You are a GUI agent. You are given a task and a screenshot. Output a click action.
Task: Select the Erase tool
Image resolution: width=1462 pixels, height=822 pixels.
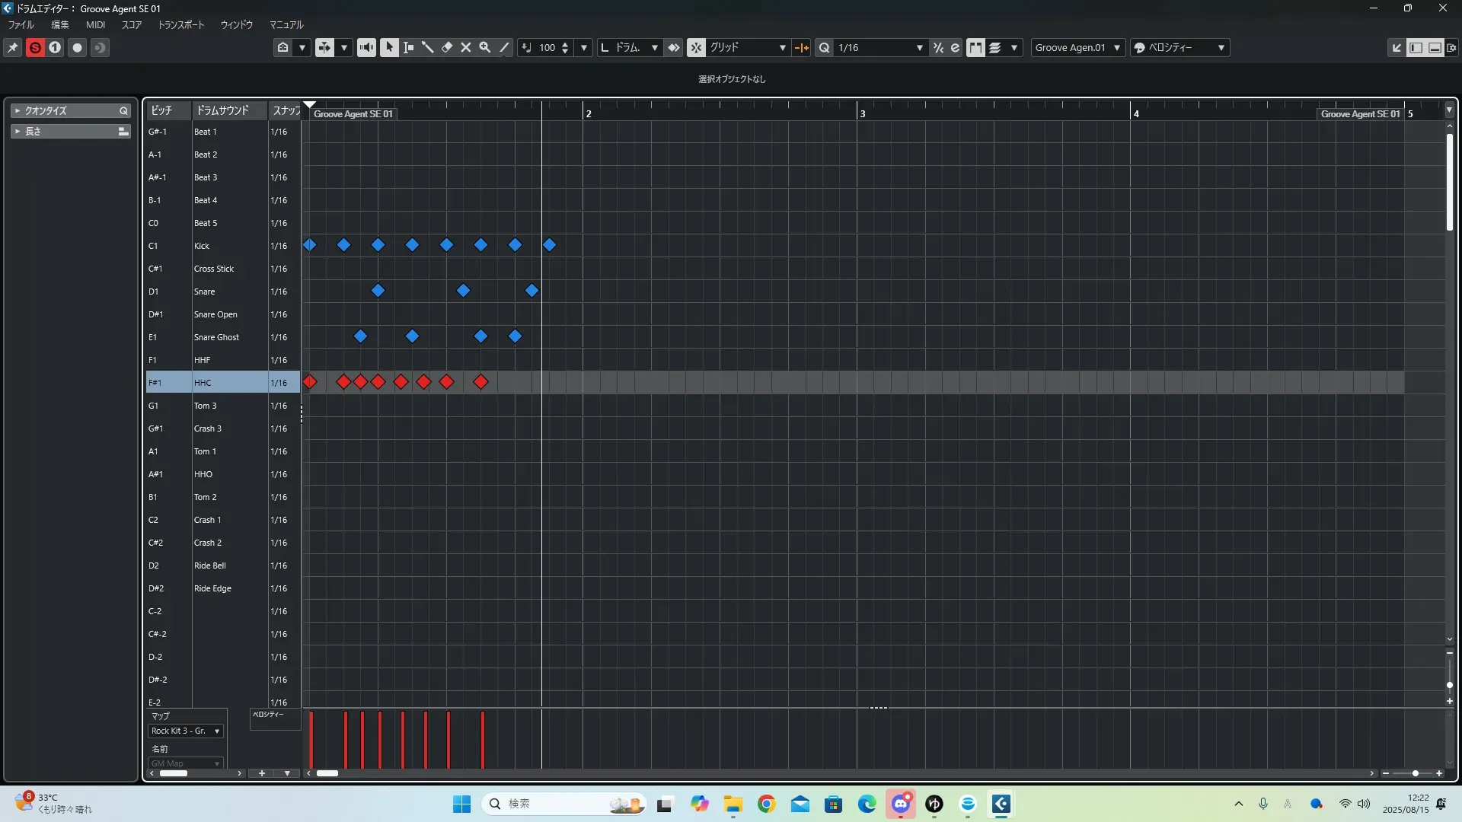(447, 47)
